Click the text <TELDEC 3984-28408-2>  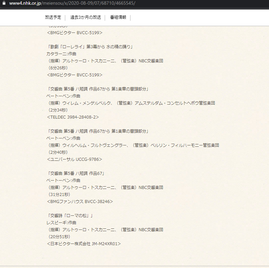coord(73,117)
